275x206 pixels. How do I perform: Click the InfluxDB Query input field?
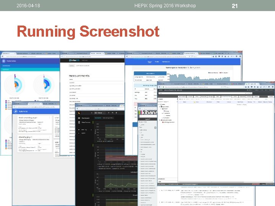(x=100, y=66)
